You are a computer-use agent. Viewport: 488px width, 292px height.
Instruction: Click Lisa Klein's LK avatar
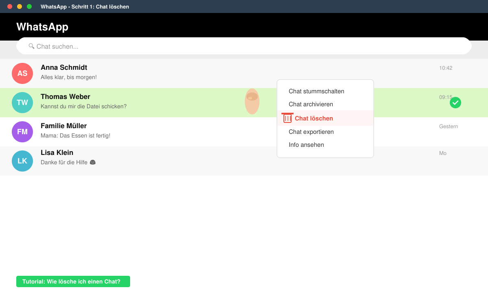pyautogui.click(x=22, y=161)
